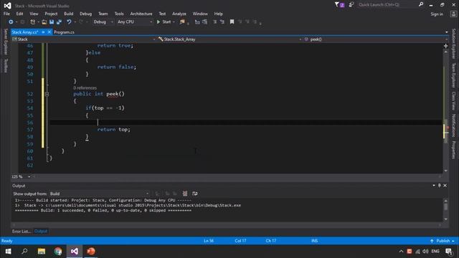Open the Debug menu
The height and width of the screenshot is (258, 459).
click(x=85, y=14)
